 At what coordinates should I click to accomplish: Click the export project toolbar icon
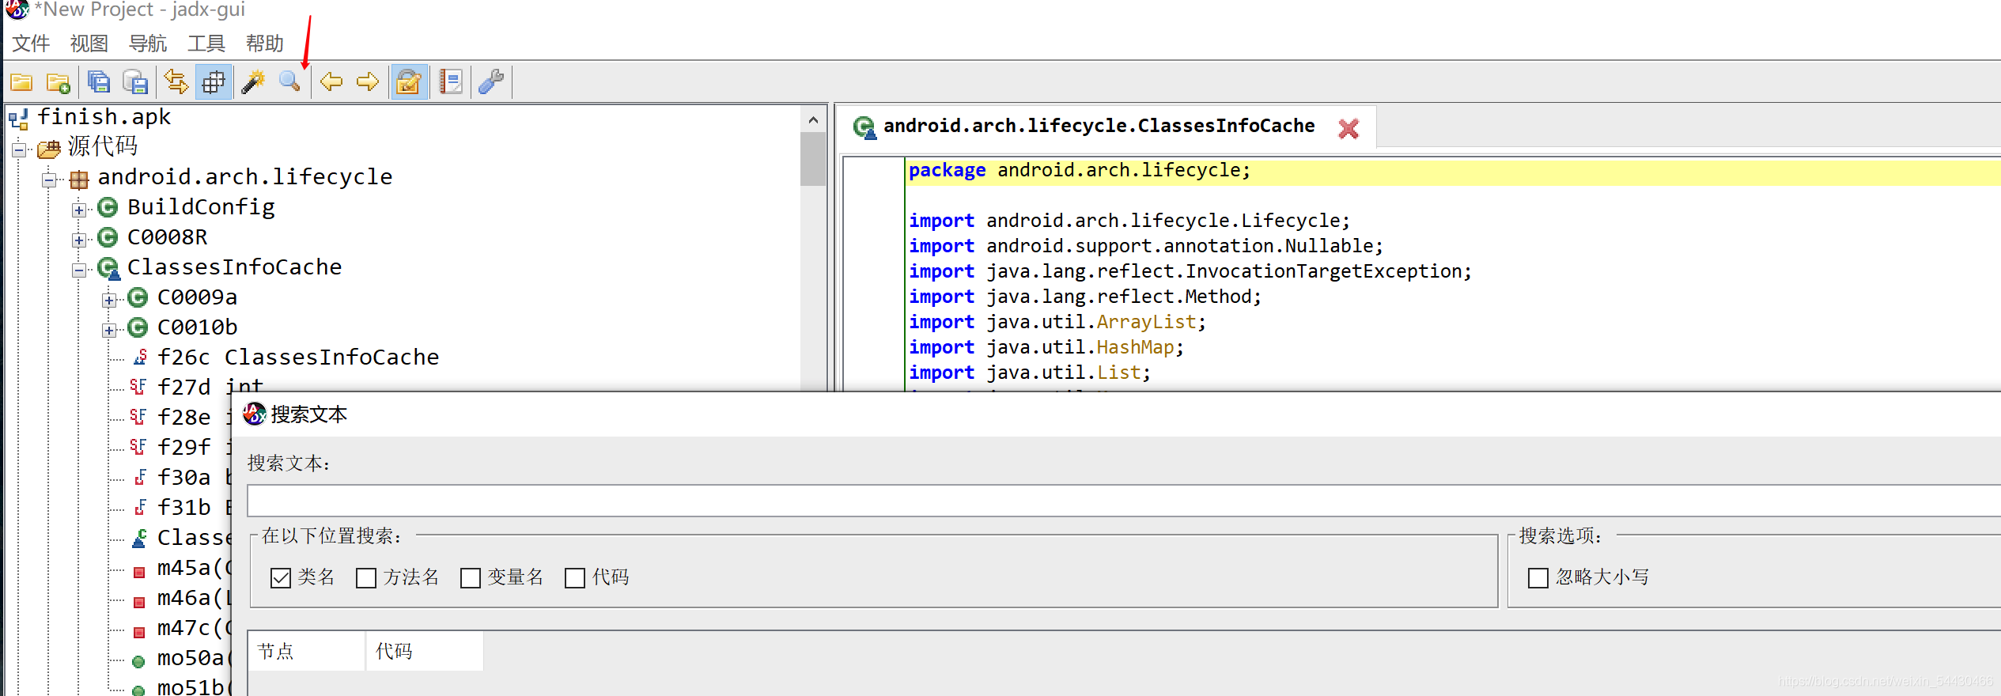(135, 81)
